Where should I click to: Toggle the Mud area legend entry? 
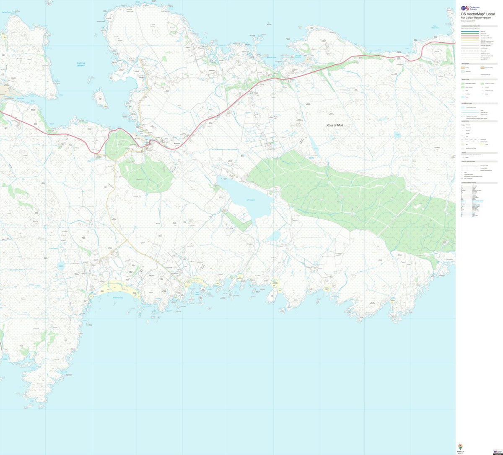click(463, 144)
